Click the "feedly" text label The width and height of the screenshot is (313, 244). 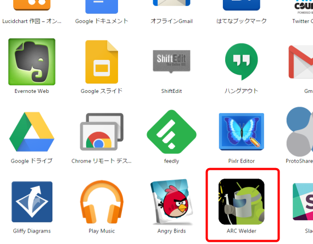coord(171,161)
